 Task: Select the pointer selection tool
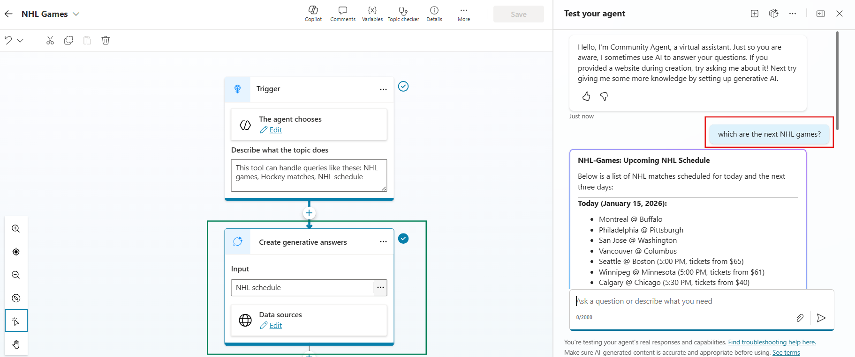pyautogui.click(x=16, y=321)
